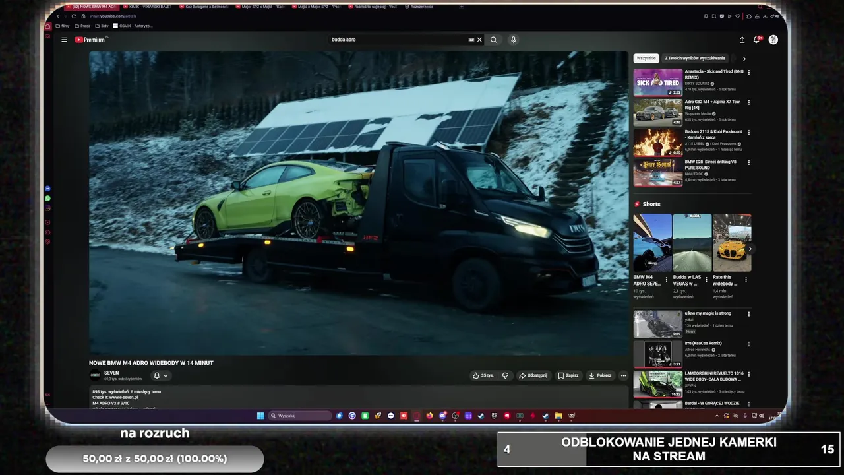This screenshot has height=475, width=844.
Task: Open options for Anastacia - Sick and Tired
Action: click(x=748, y=72)
